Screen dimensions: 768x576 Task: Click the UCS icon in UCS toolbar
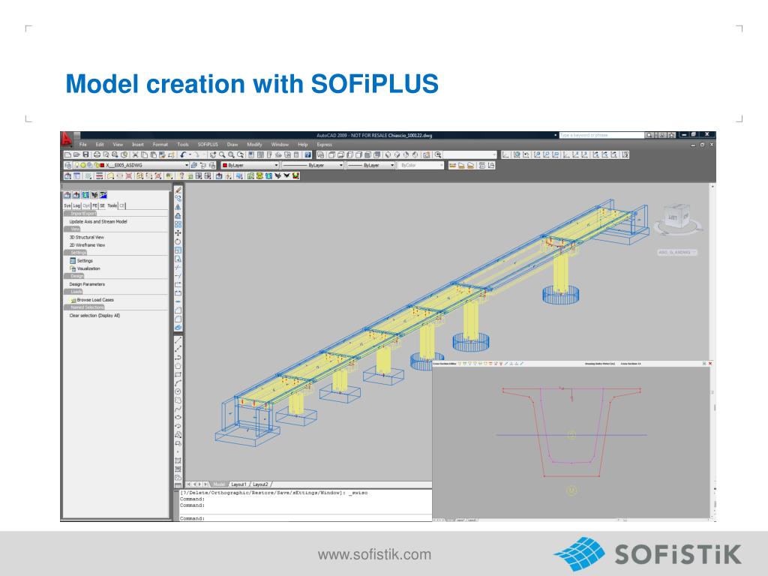pyautogui.click(x=506, y=154)
